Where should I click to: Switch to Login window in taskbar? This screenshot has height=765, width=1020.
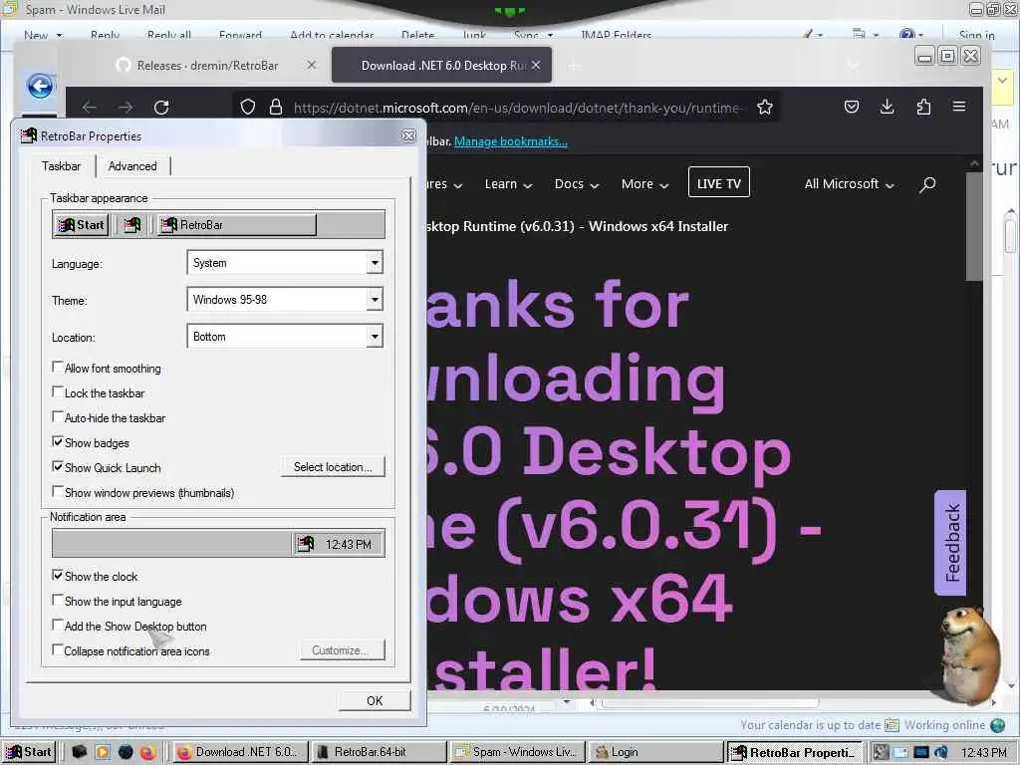(656, 753)
